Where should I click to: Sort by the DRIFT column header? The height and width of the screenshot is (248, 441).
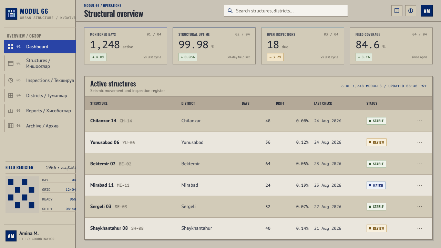280,103
